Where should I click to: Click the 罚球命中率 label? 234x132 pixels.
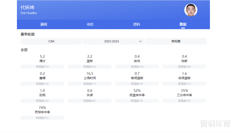[42, 112]
